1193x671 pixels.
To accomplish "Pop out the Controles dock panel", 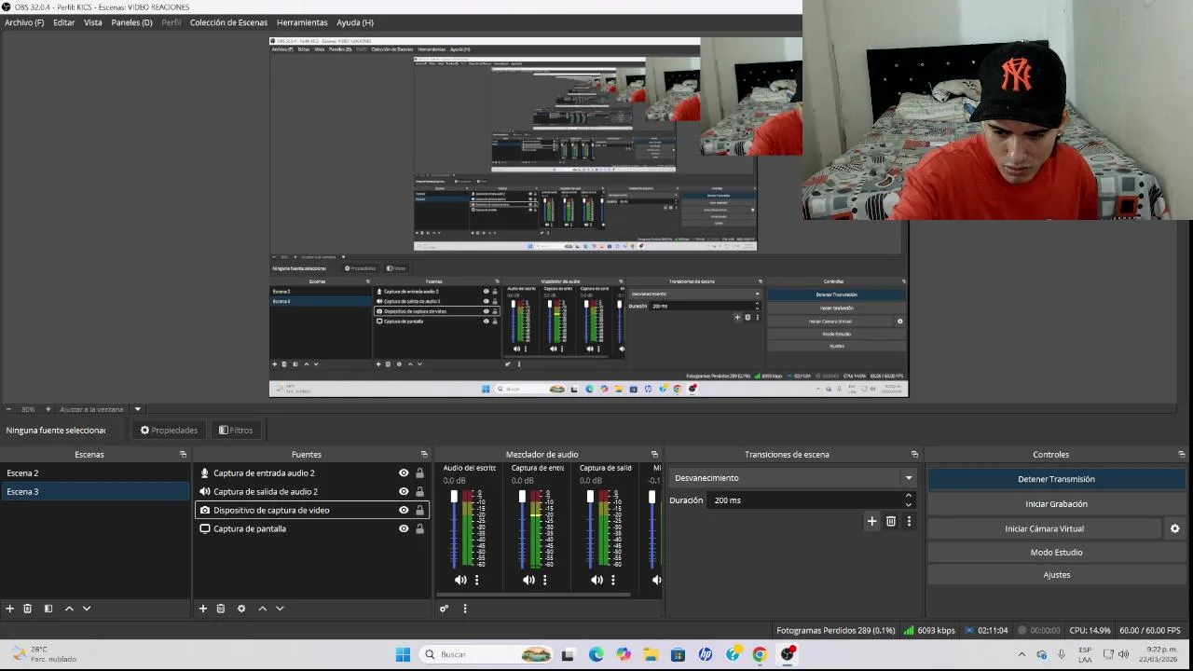I will tap(1183, 455).
